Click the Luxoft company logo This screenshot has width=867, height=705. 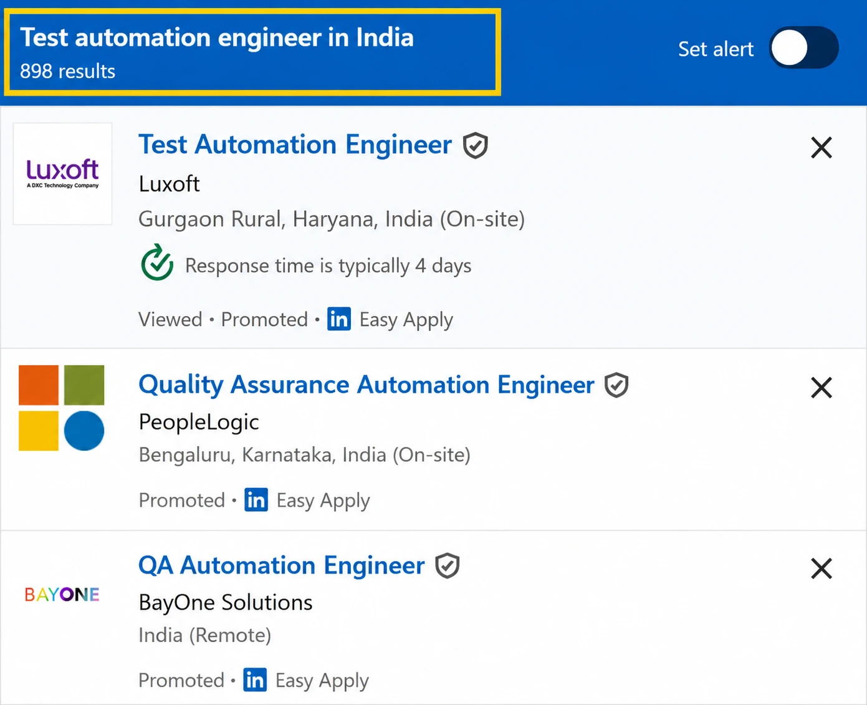[62, 173]
